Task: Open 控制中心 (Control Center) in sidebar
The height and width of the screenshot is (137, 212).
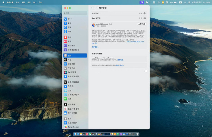Action: coord(75,68)
